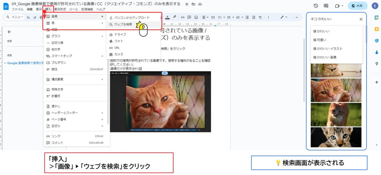The image size is (381, 175).
Task: Star the document title
Action: [x=187, y=4]
